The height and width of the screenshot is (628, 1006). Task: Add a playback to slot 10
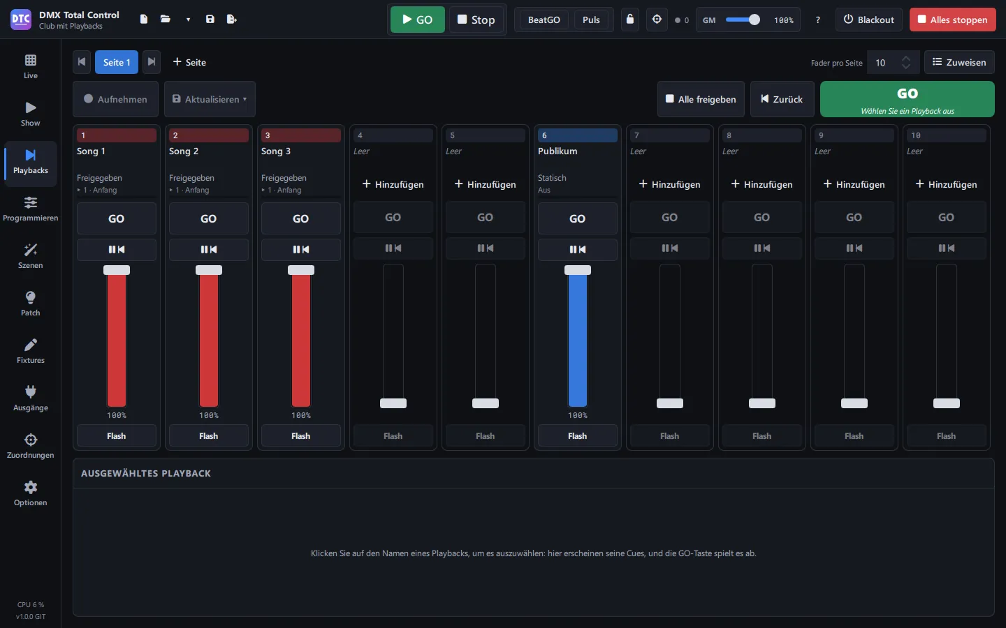click(x=947, y=184)
